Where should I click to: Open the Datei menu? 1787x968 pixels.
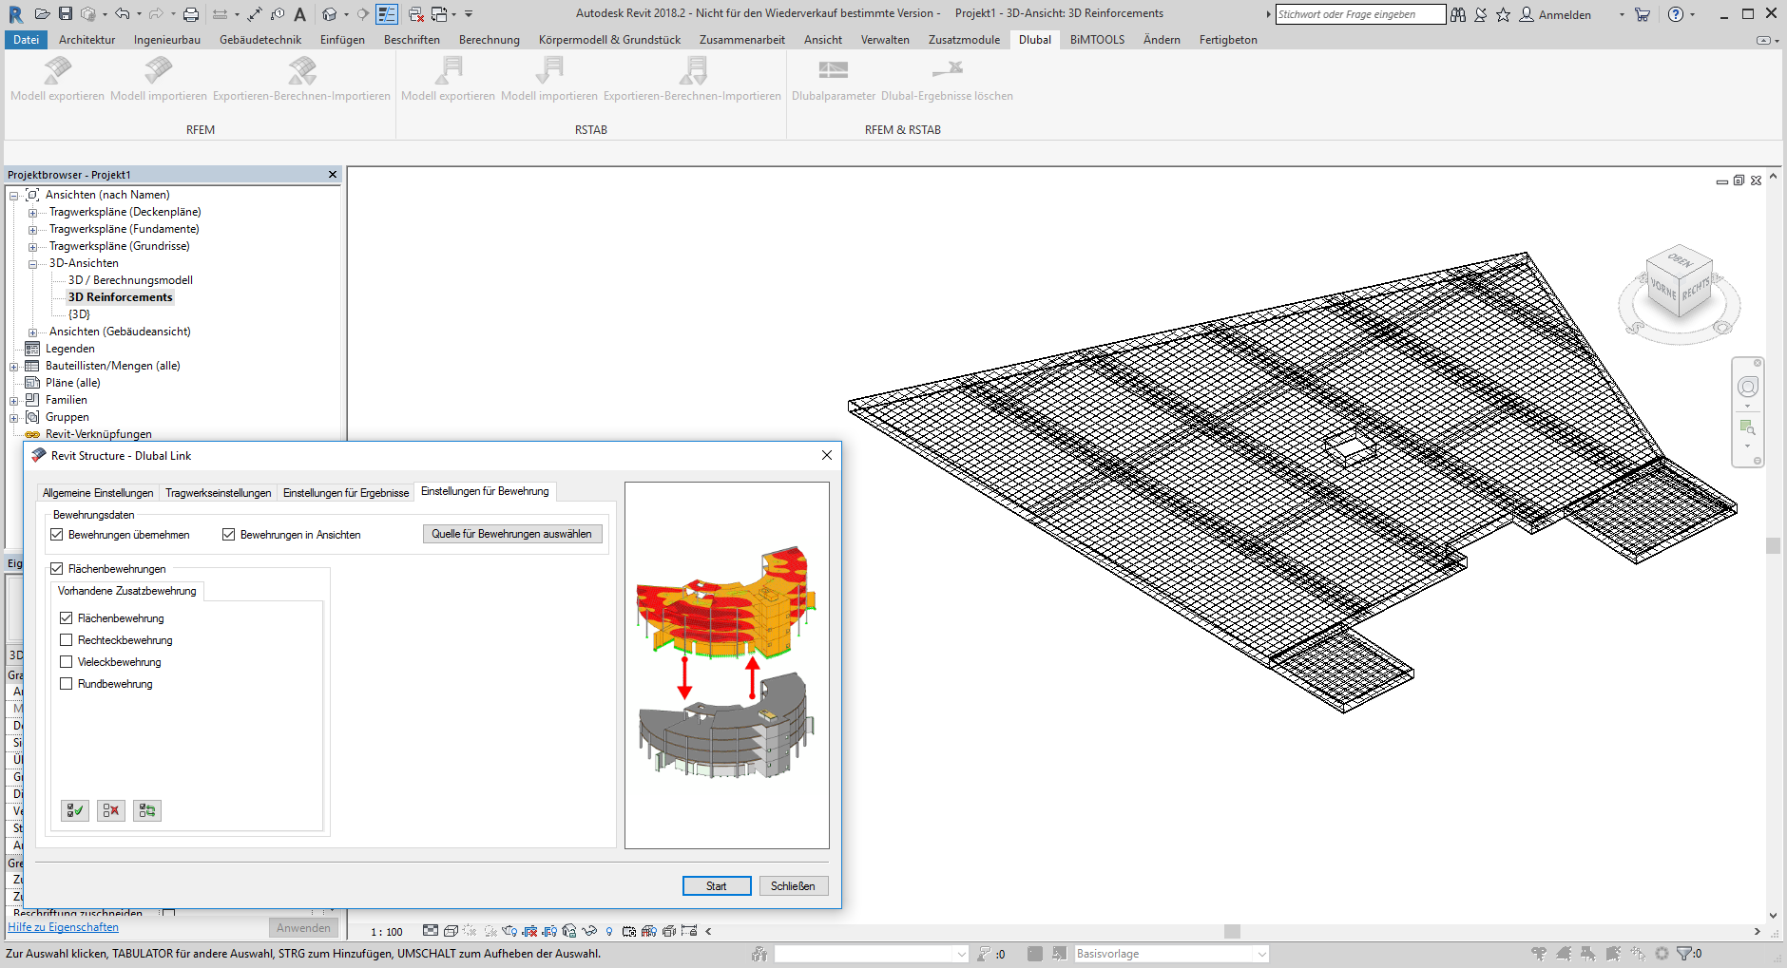click(x=26, y=40)
